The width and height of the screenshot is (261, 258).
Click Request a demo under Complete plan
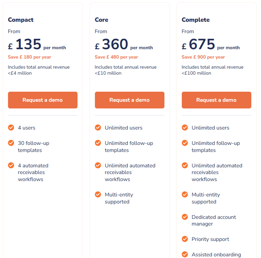(x=216, y=100)
